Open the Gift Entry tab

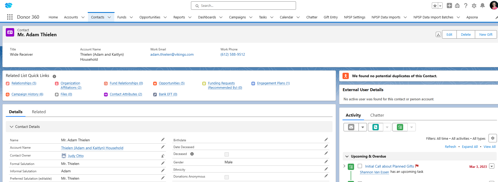(x=331, y=17)
